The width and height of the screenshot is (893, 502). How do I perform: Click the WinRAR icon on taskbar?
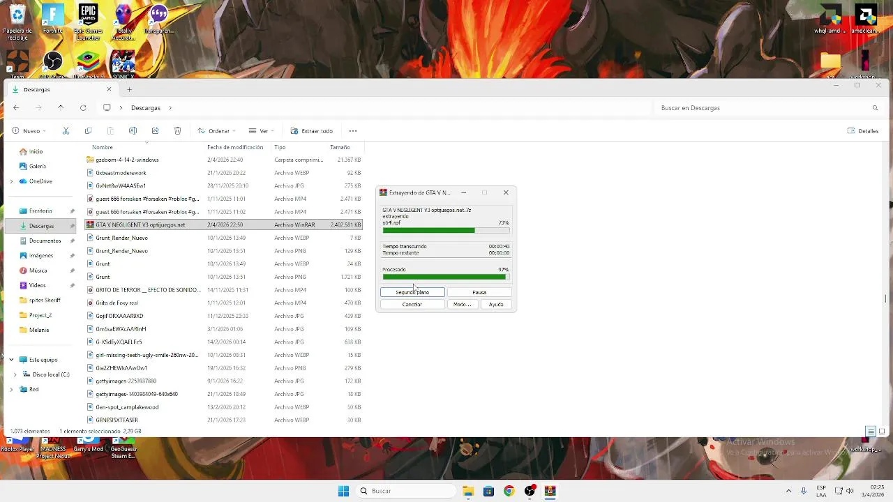[x=550, y=491]
